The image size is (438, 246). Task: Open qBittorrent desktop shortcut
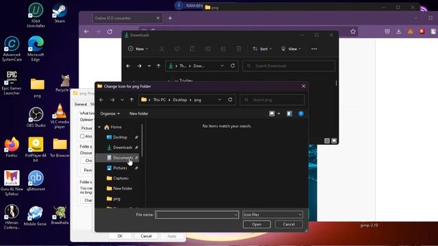(x=36, y=180)
